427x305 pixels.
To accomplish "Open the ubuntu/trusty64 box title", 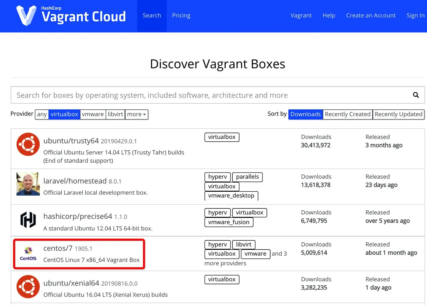I will (71, 141).
